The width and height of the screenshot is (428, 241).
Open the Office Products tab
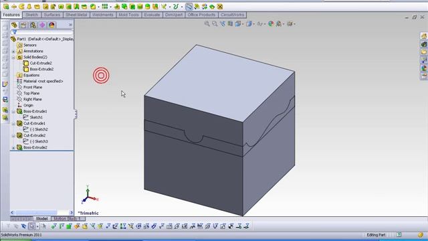click(201, 15)
